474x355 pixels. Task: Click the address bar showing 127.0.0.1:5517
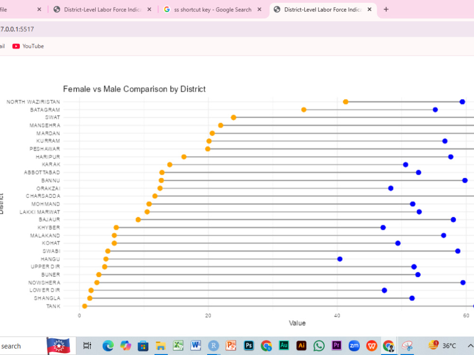tap(237, 29)
